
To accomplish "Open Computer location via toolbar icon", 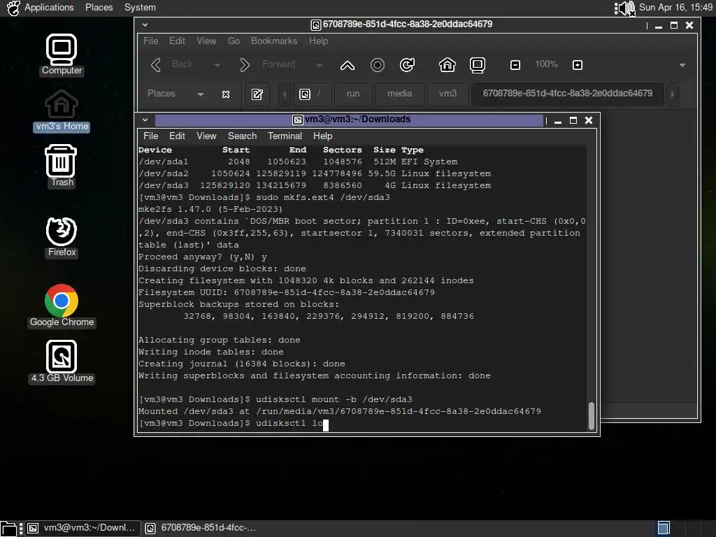I will [x=477, y=65].
